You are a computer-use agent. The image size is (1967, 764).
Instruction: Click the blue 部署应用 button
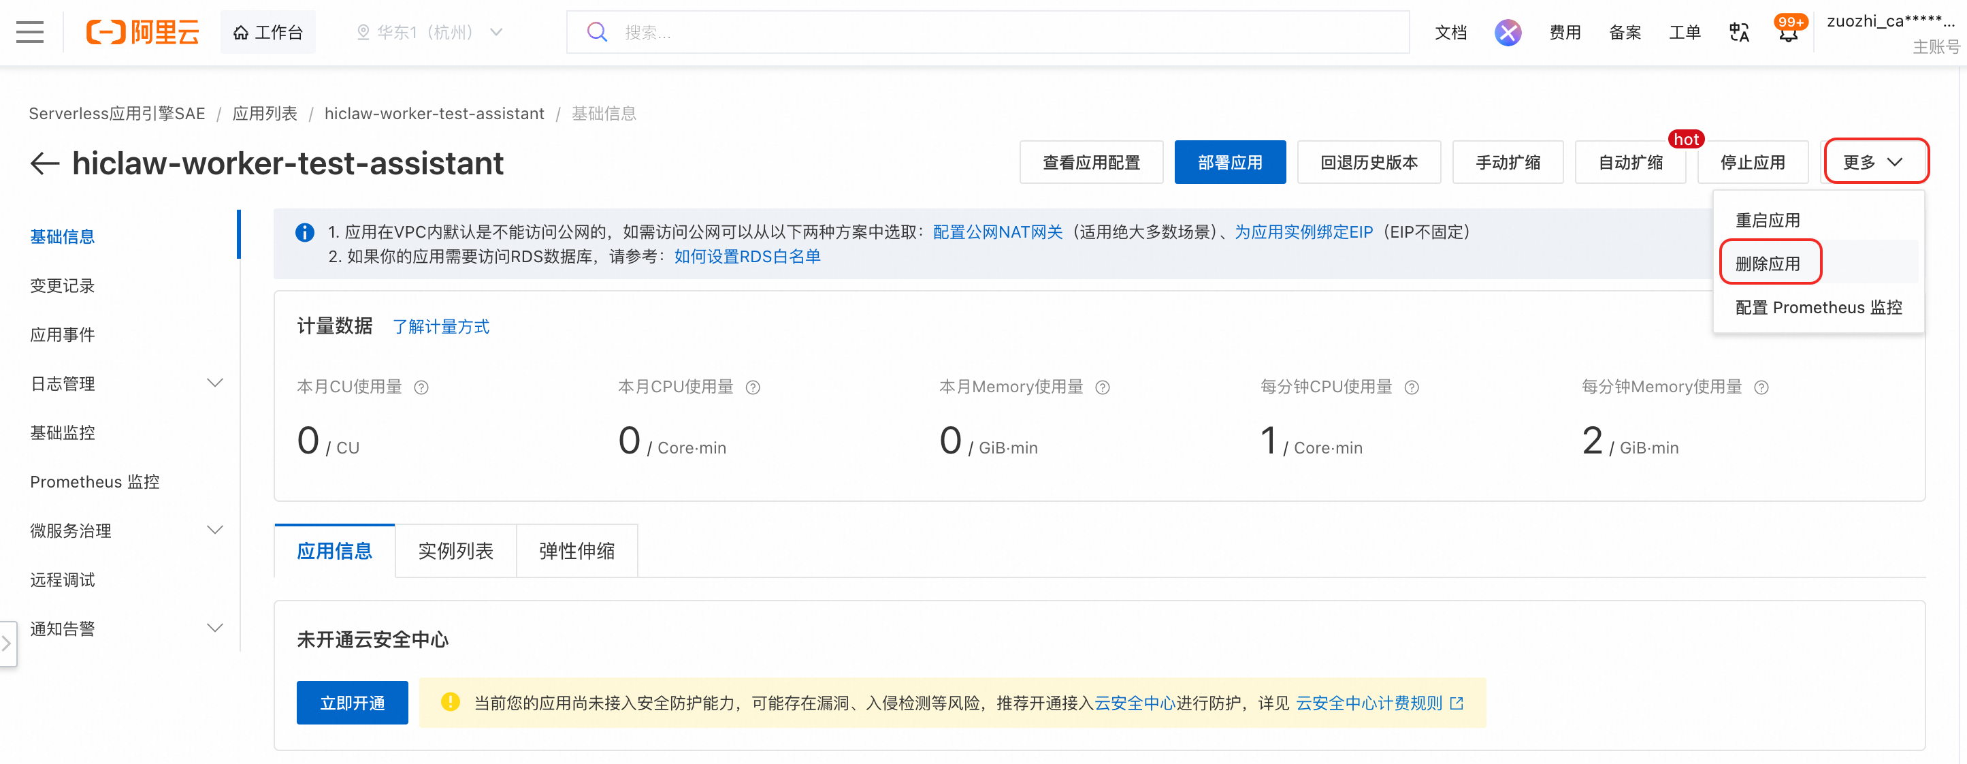coord(1229,162)
